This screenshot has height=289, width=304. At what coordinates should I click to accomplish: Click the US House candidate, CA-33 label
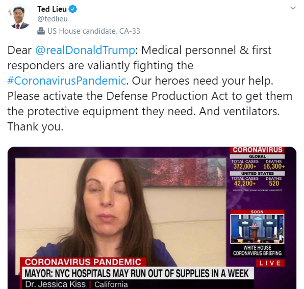click(94, 31)
